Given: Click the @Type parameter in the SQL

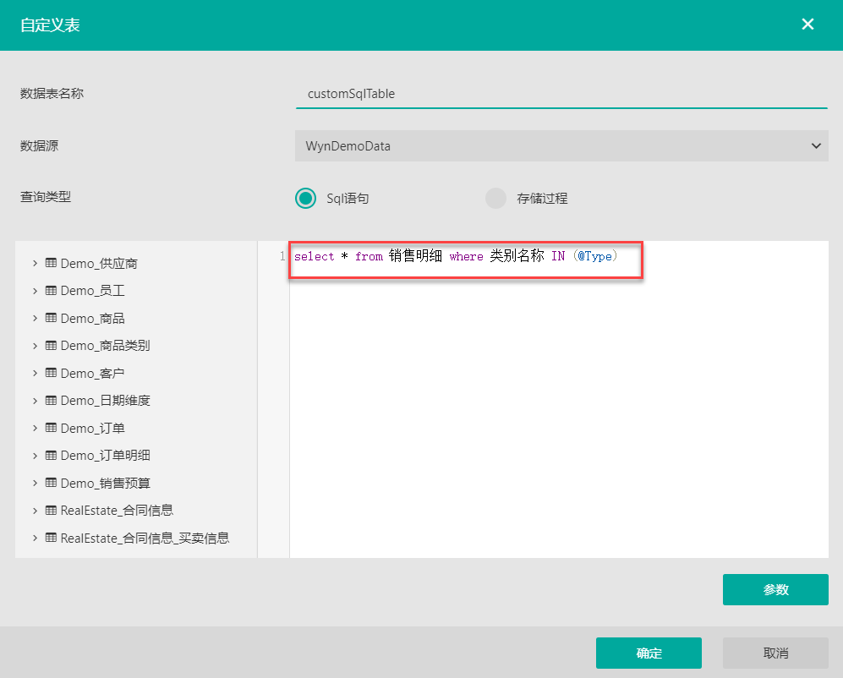Looking at the screenshot, I should click(x=594, y=256).
